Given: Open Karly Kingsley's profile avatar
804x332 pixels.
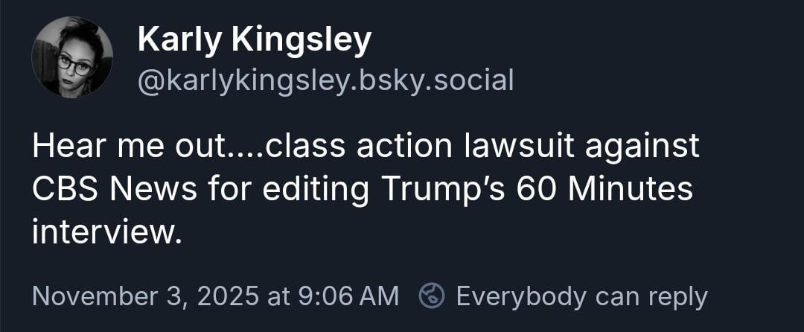Looking at the screenshot, I should [x=72, y=57].
